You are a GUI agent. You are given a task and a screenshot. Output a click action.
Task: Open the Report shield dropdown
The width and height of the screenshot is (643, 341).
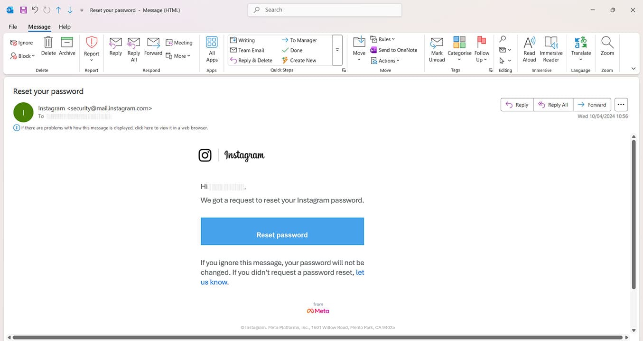(92, 49)
